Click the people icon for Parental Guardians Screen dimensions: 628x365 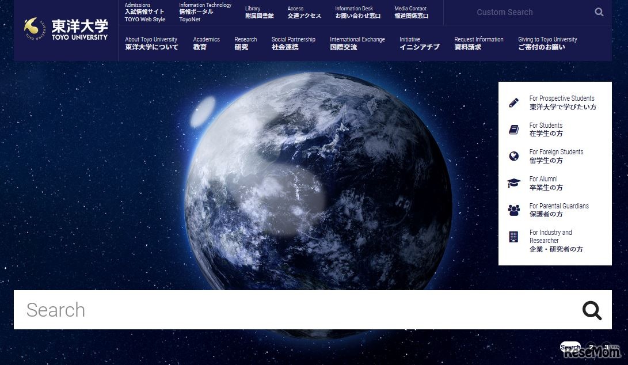click(x=514, y=210)
